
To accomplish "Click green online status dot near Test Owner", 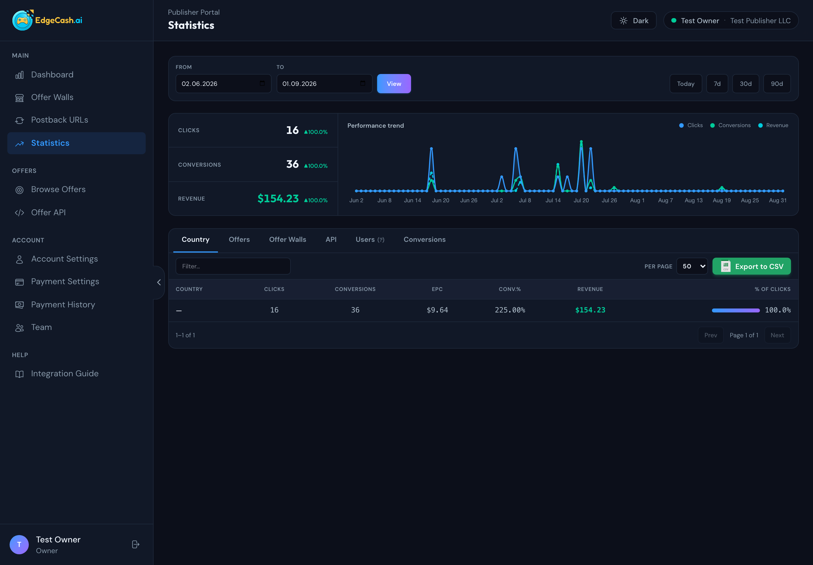I will pyautogui.click(x=674, y=21).
